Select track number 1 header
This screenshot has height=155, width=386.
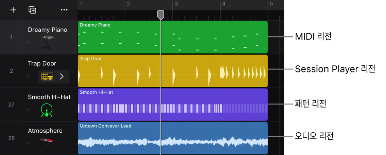11,37
